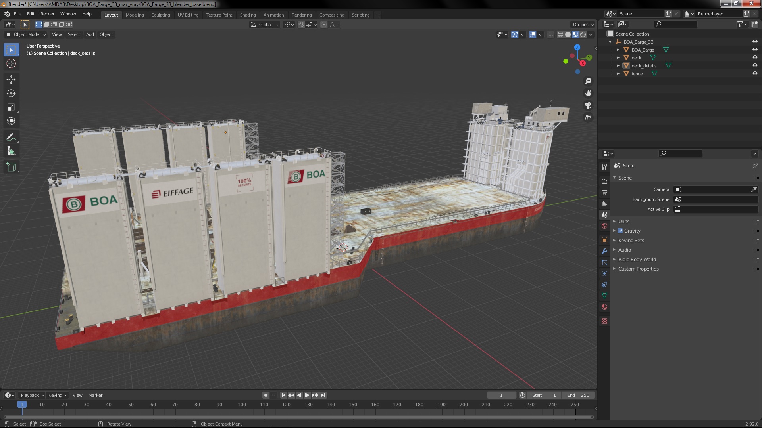Click the End frame field

tap(578, 395)
